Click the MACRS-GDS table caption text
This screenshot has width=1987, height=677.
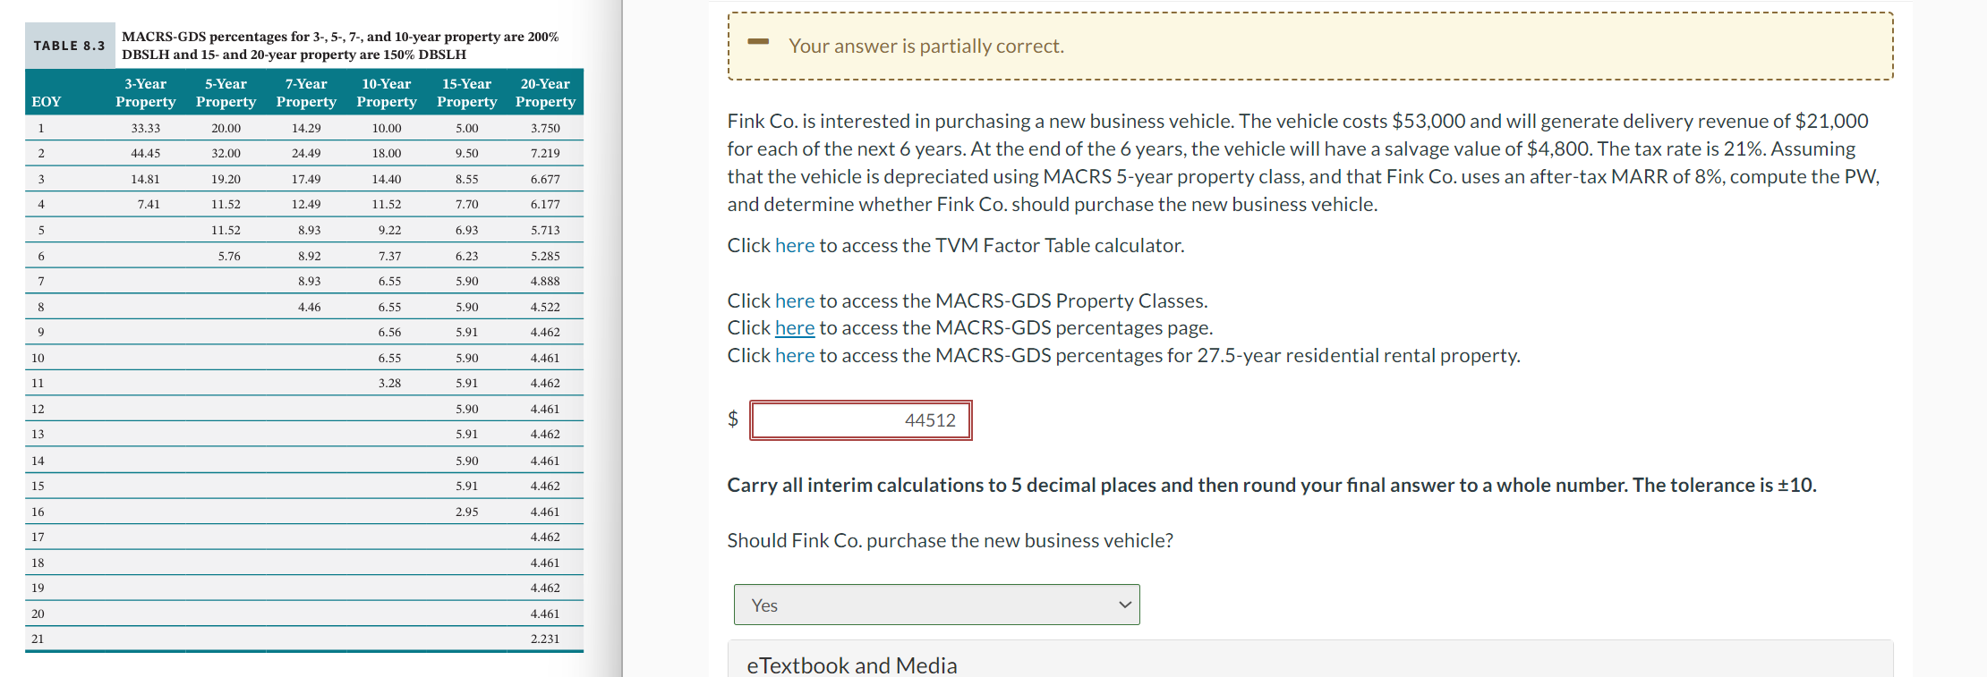[x=340, y=46]
